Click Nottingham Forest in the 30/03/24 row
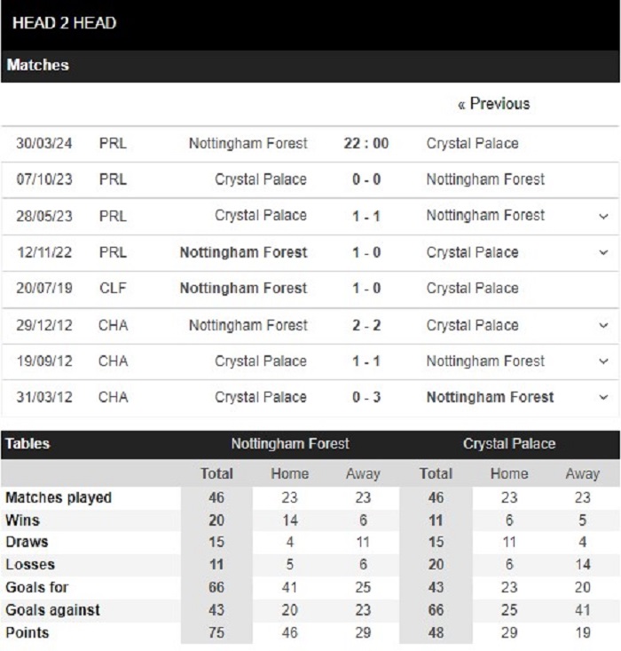The width and height of the screenshot is (621, 651). [248, 144]
